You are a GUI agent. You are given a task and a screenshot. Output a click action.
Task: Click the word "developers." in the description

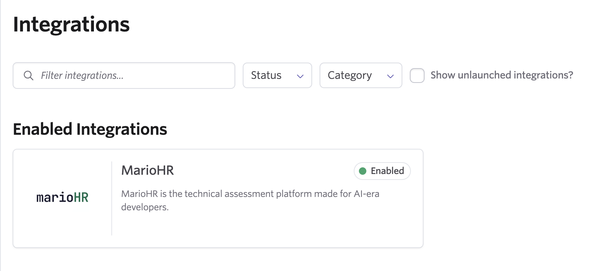tap(145, 207)
